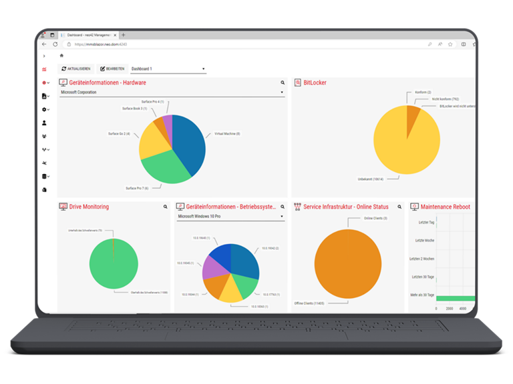Select the green Surface Pro 7 pie slice
Viewport: 513px width, 384px height.
click(164, 169)
